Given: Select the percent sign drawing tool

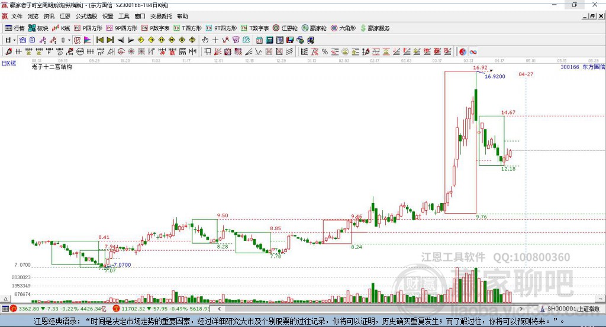Looking at the screenshot, I should click(x=325, y=52).
